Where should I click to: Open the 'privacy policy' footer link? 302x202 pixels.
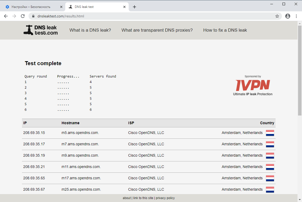[x=165, y=198]
